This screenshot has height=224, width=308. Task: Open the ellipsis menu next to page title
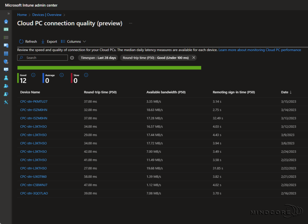(x=130, y=23)
